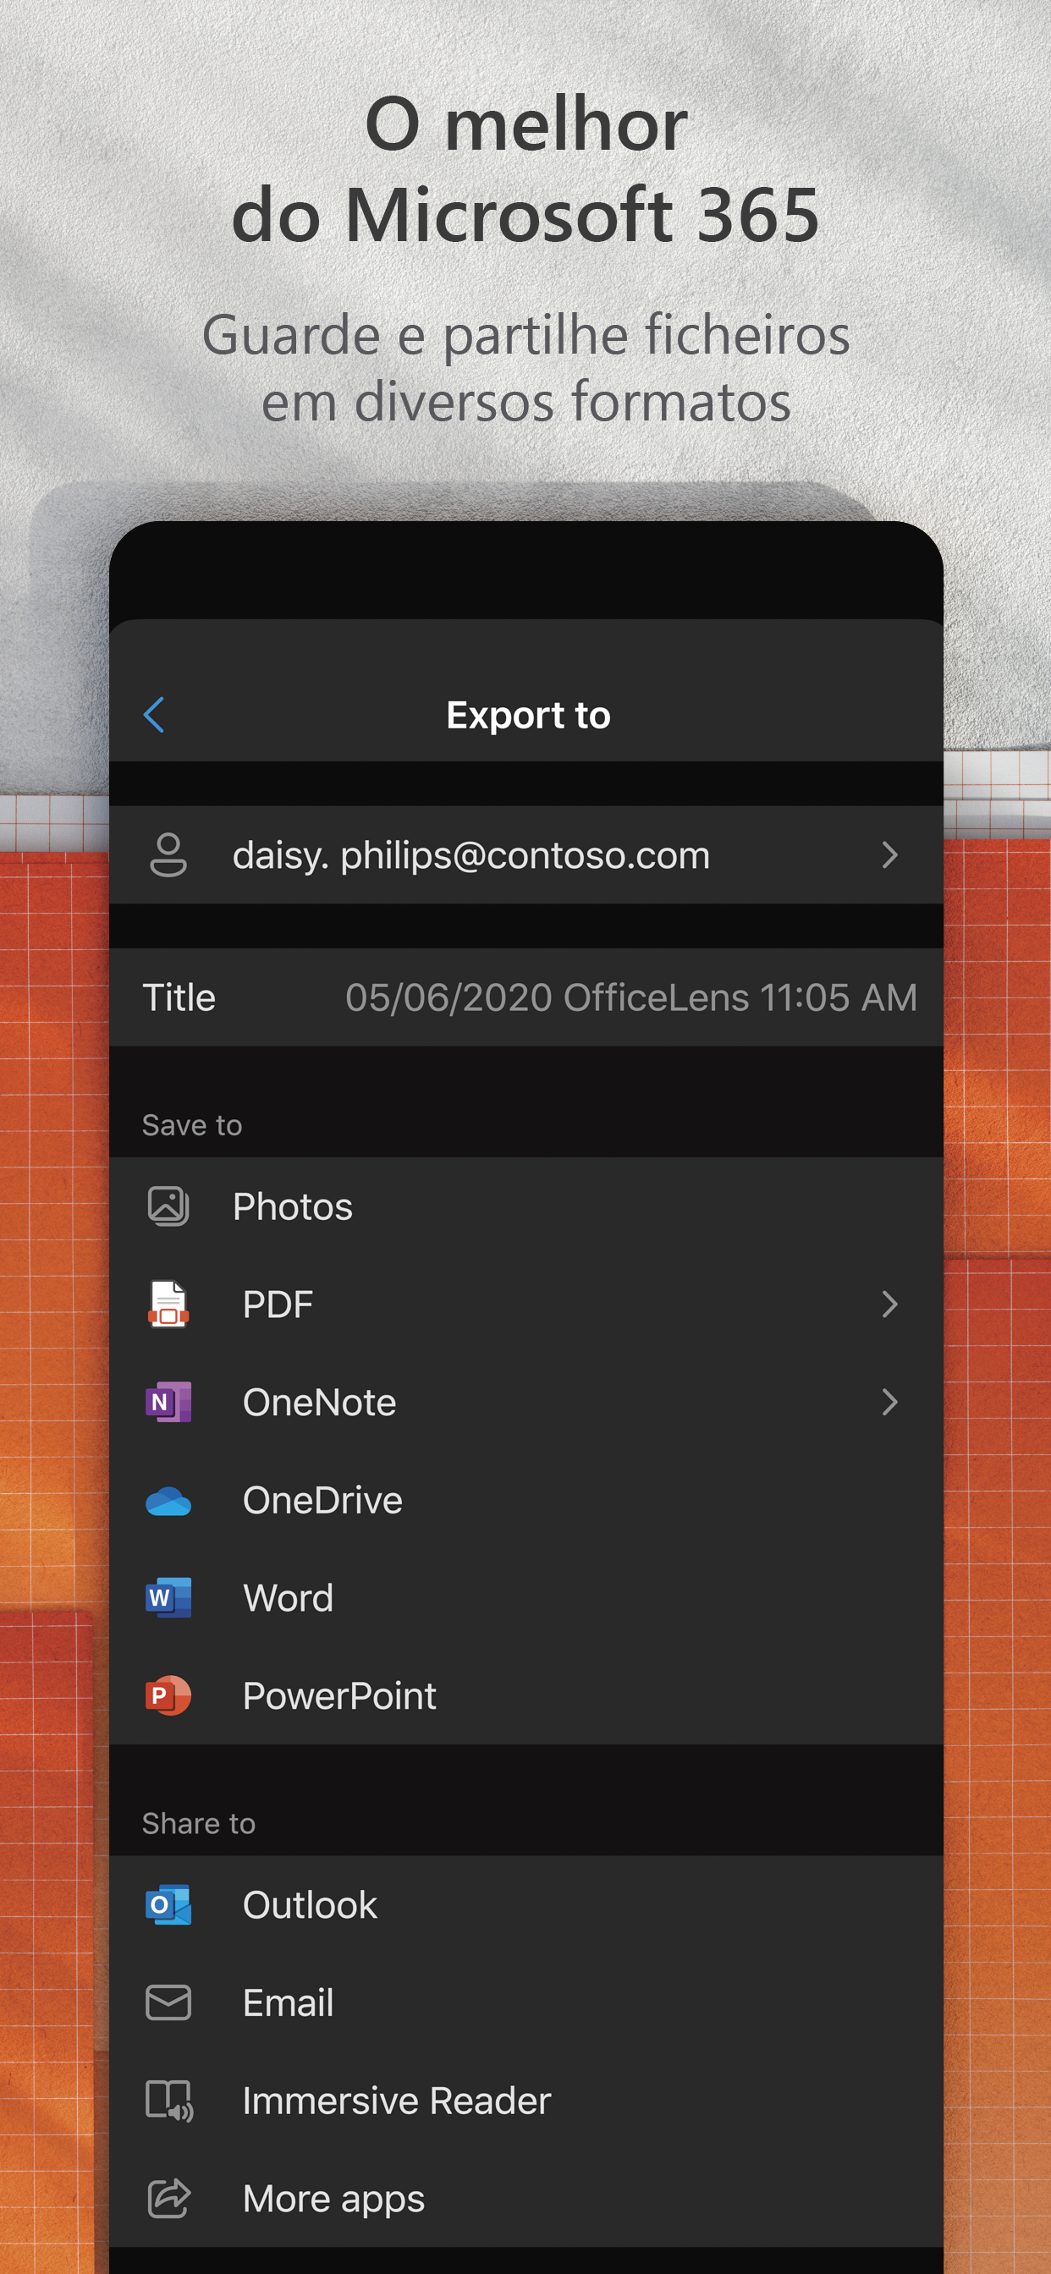The height and width of the screenshot is (2274, 1051).
Task: Click the PowerPoint app icon
Action: (x=168, y=1695)
